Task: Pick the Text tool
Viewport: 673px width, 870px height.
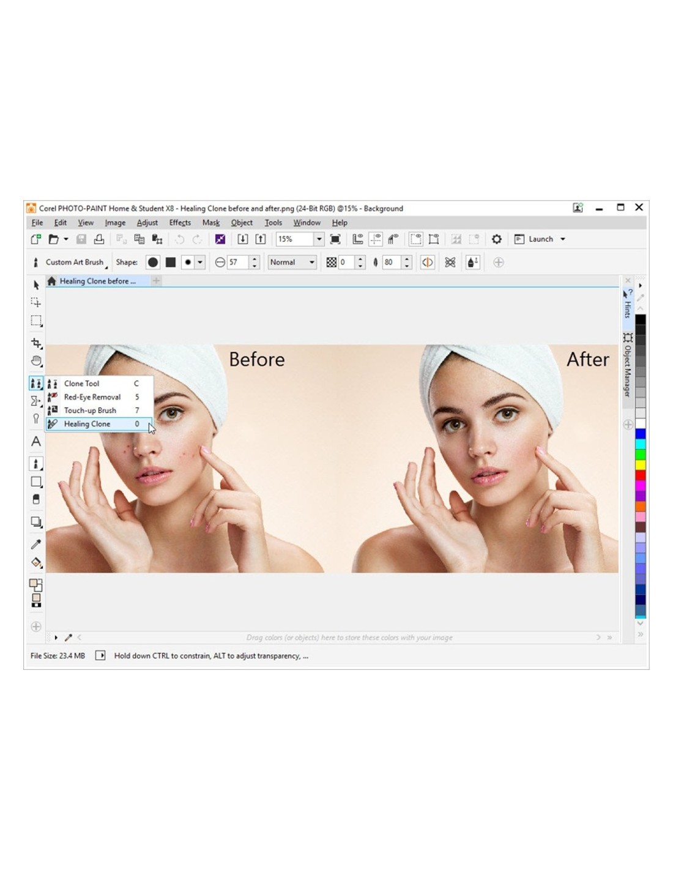Action: 36,441
